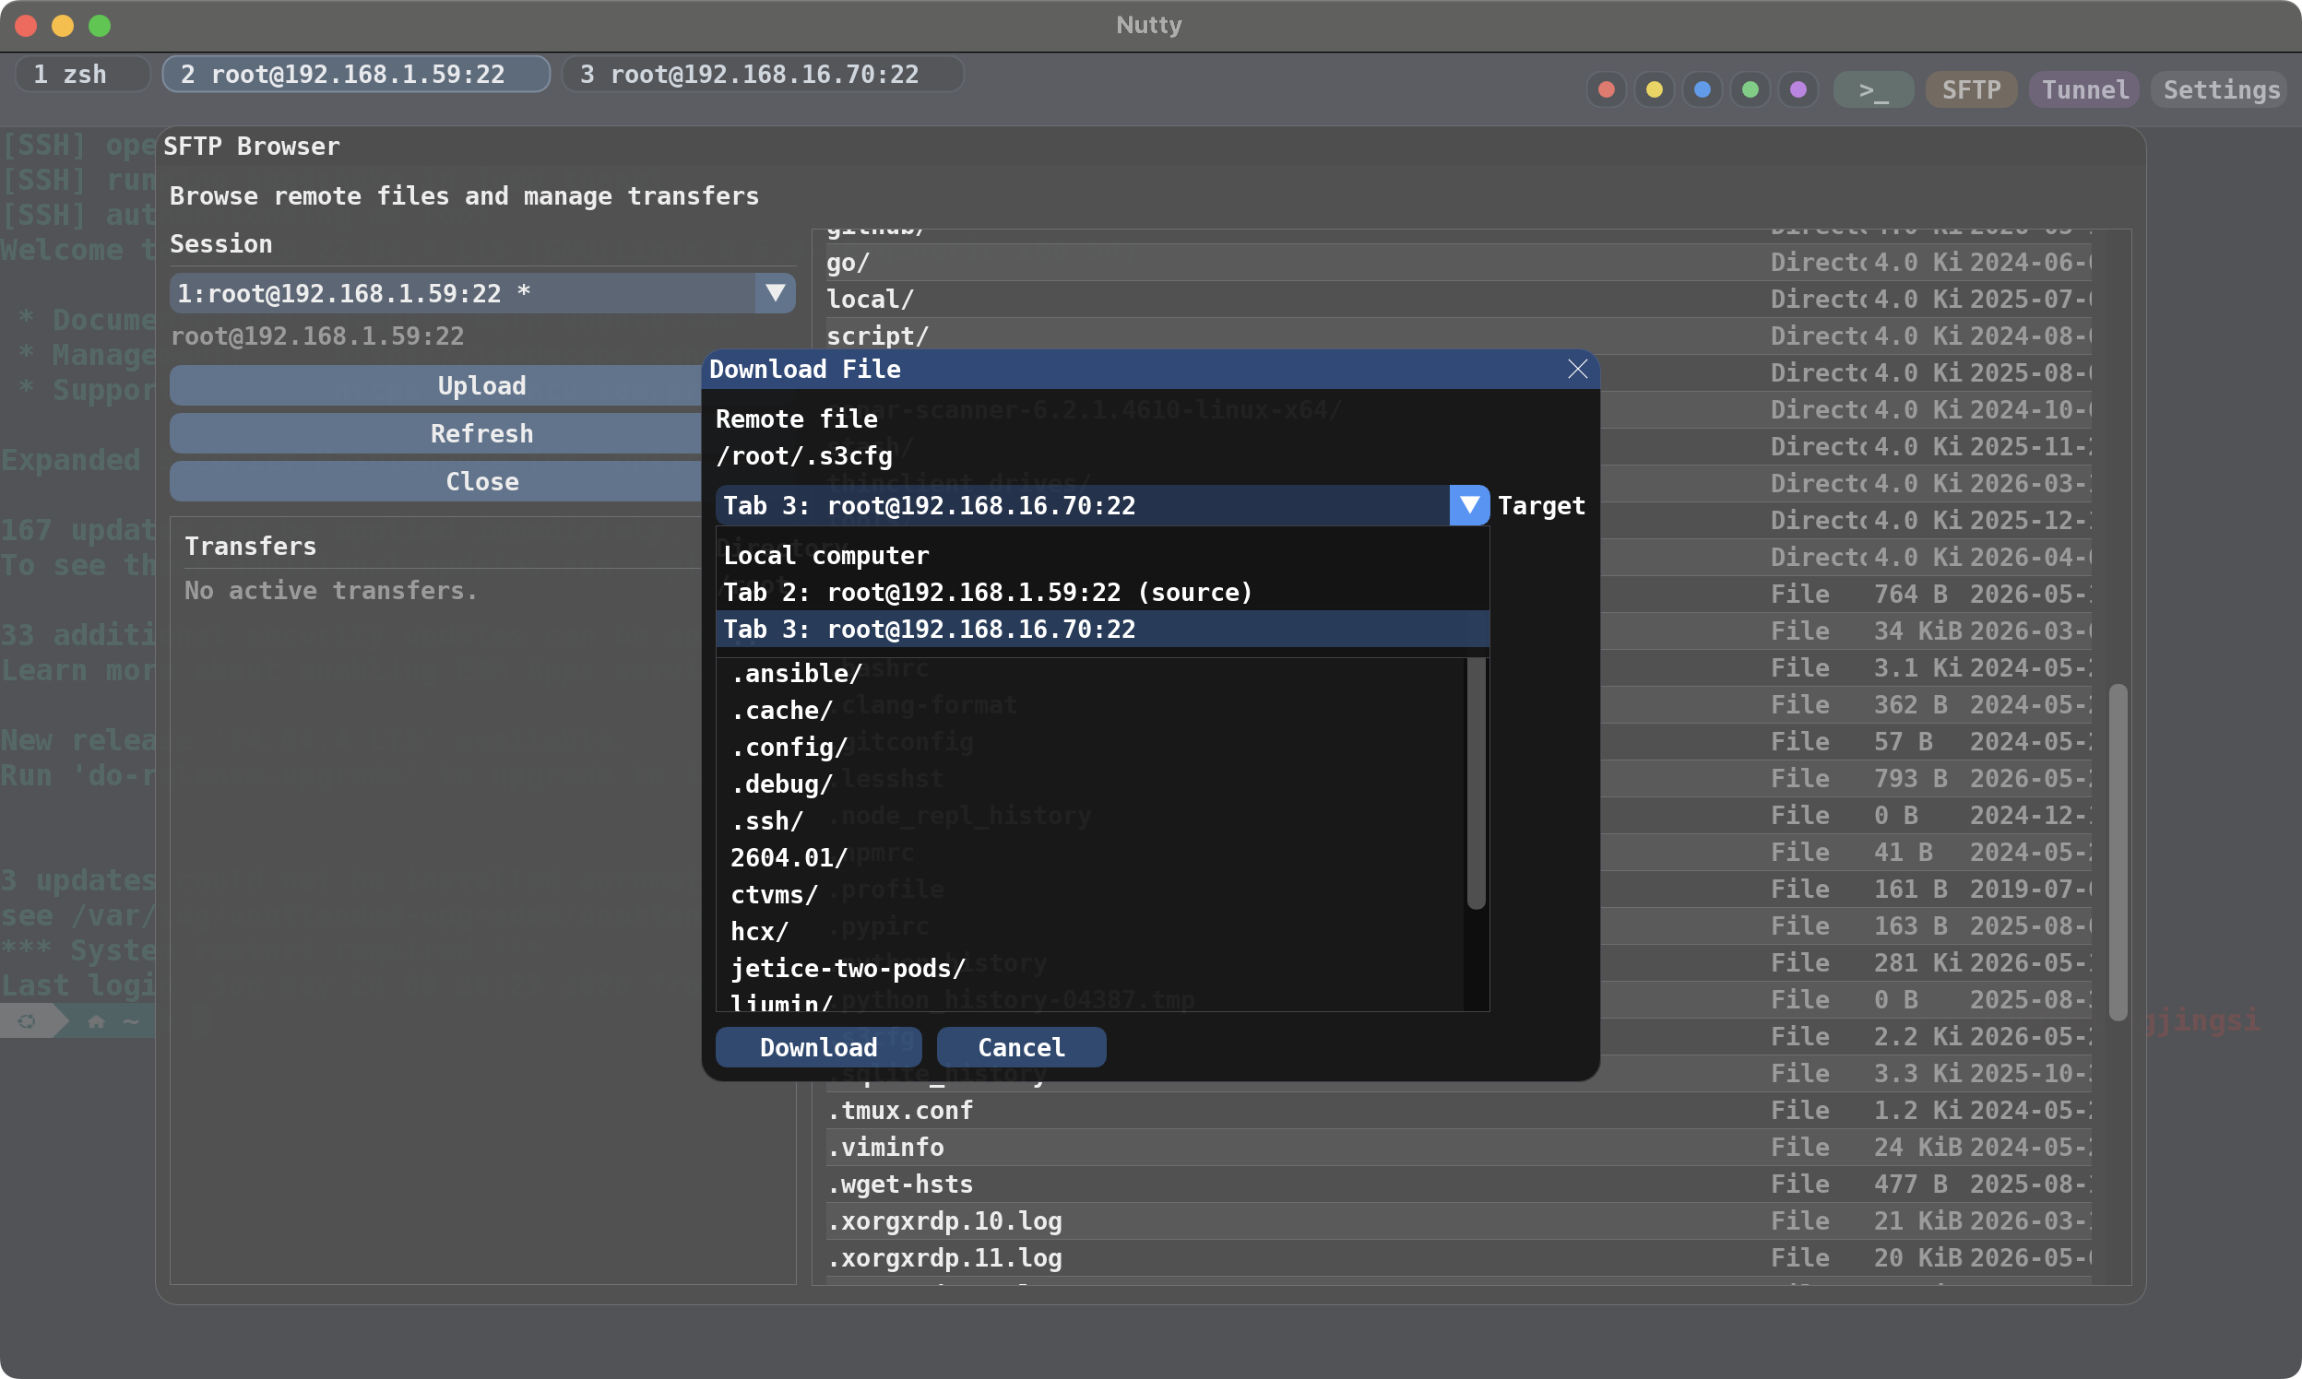Click the green color dot in toolbar

pyautogui.click(x=1750, y=89)
